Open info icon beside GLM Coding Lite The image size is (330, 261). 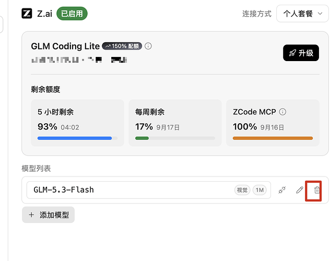(x=148, y=46)
